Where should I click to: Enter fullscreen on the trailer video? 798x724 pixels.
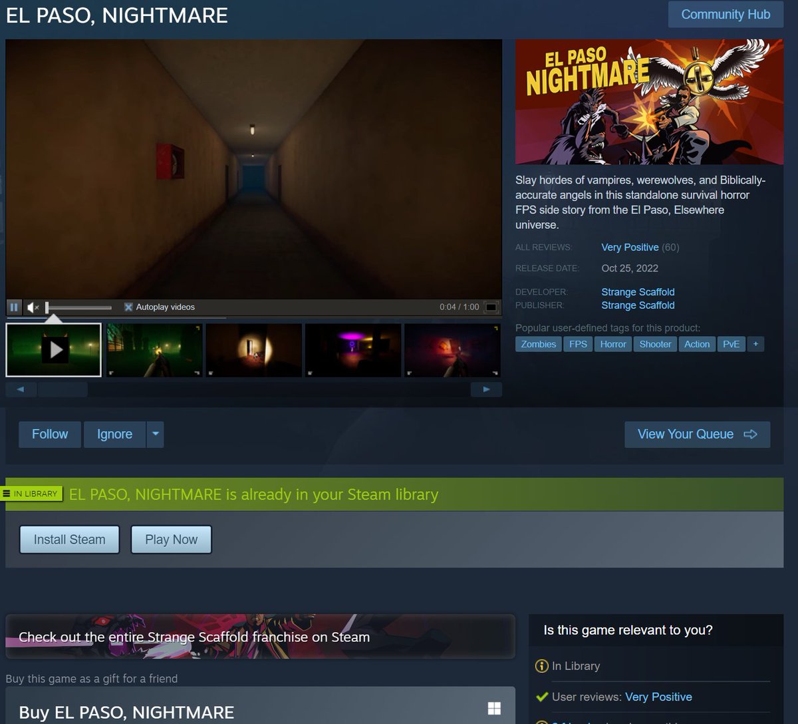click(x=491, y=307)
